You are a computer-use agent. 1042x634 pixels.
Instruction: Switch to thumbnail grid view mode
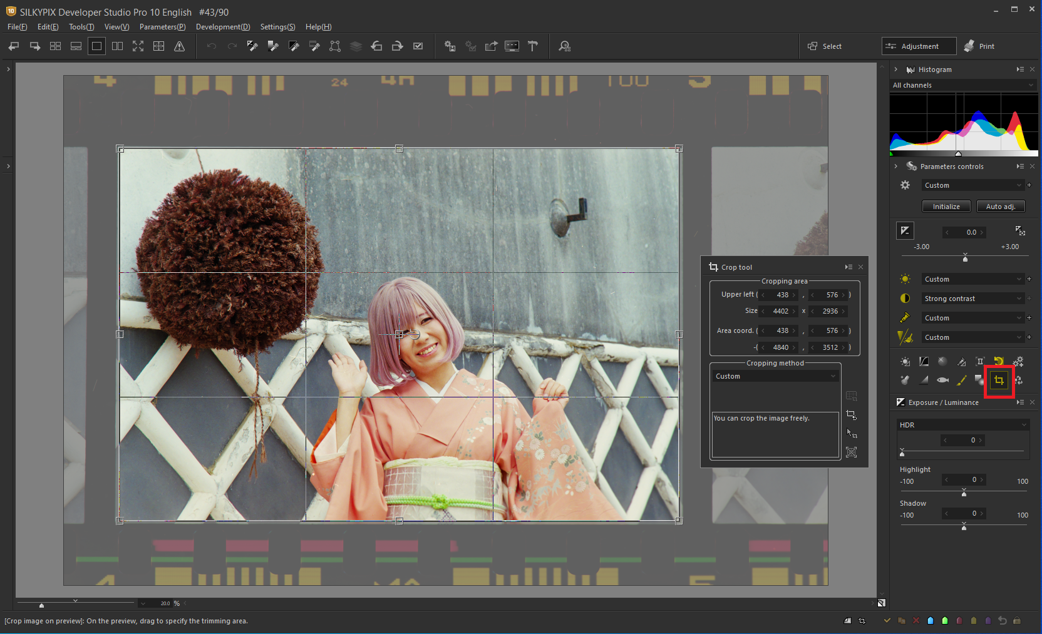pos(55,46)
